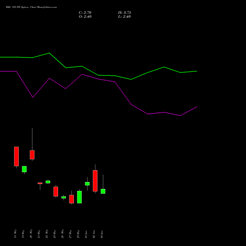Select the last green candlestick on the right
Screen dimensions: 246x246
coord(103,191)
